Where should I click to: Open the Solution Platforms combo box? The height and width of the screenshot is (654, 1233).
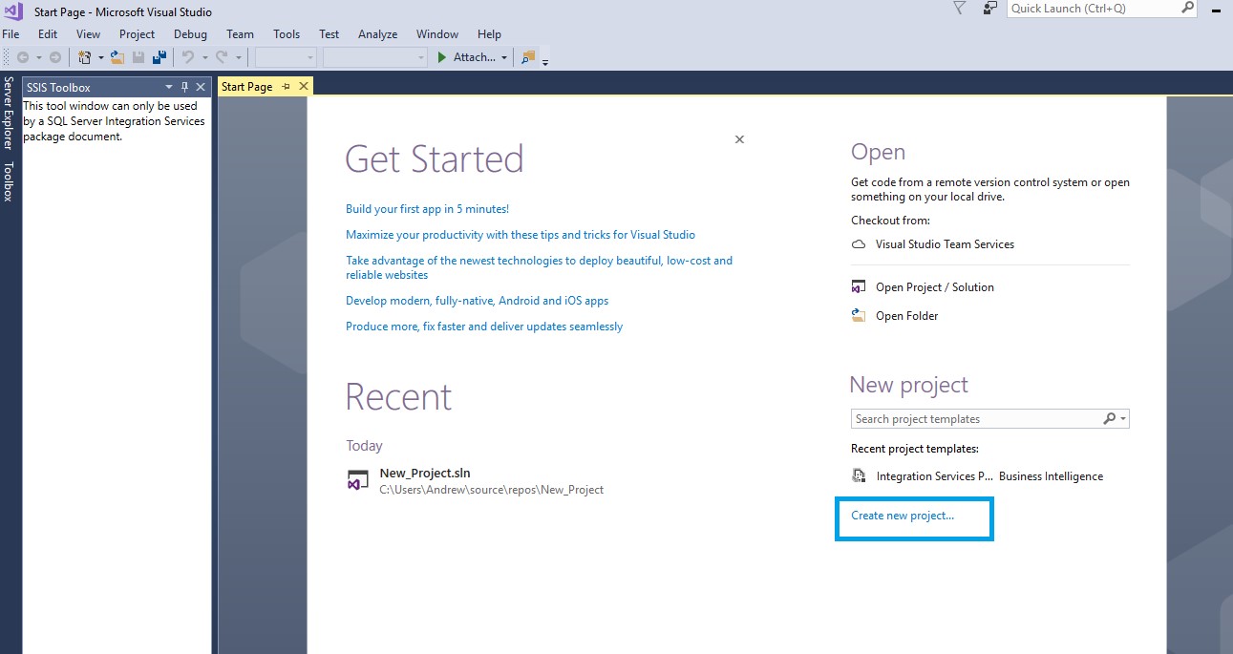375,57
